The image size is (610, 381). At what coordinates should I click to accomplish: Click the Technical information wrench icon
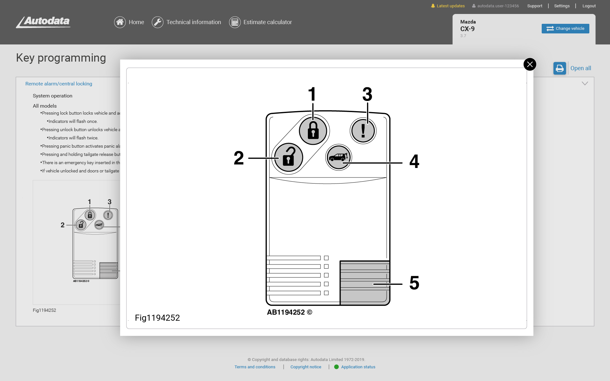[x=157, y=22]
